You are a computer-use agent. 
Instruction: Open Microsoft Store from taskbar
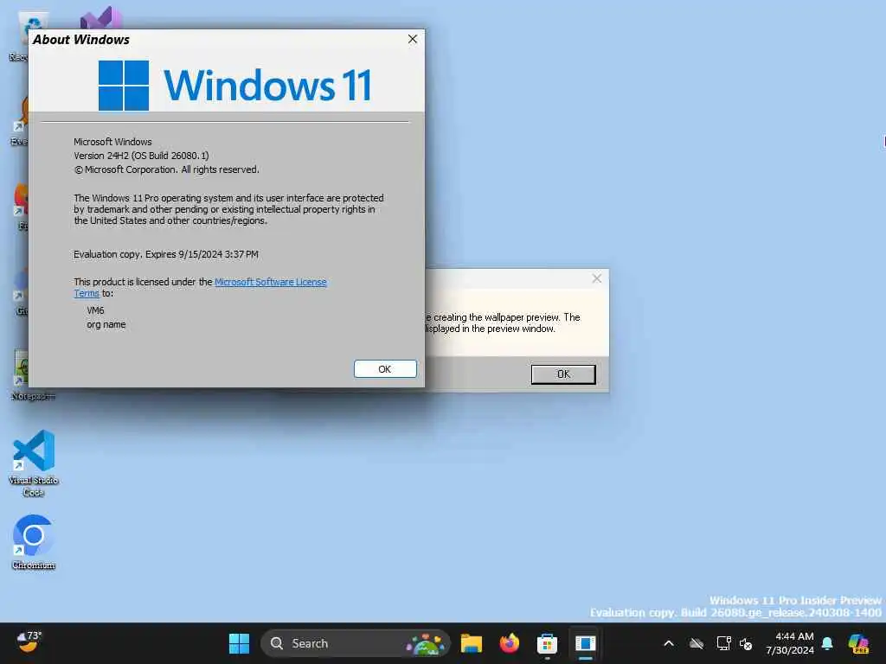pos(547,643)
